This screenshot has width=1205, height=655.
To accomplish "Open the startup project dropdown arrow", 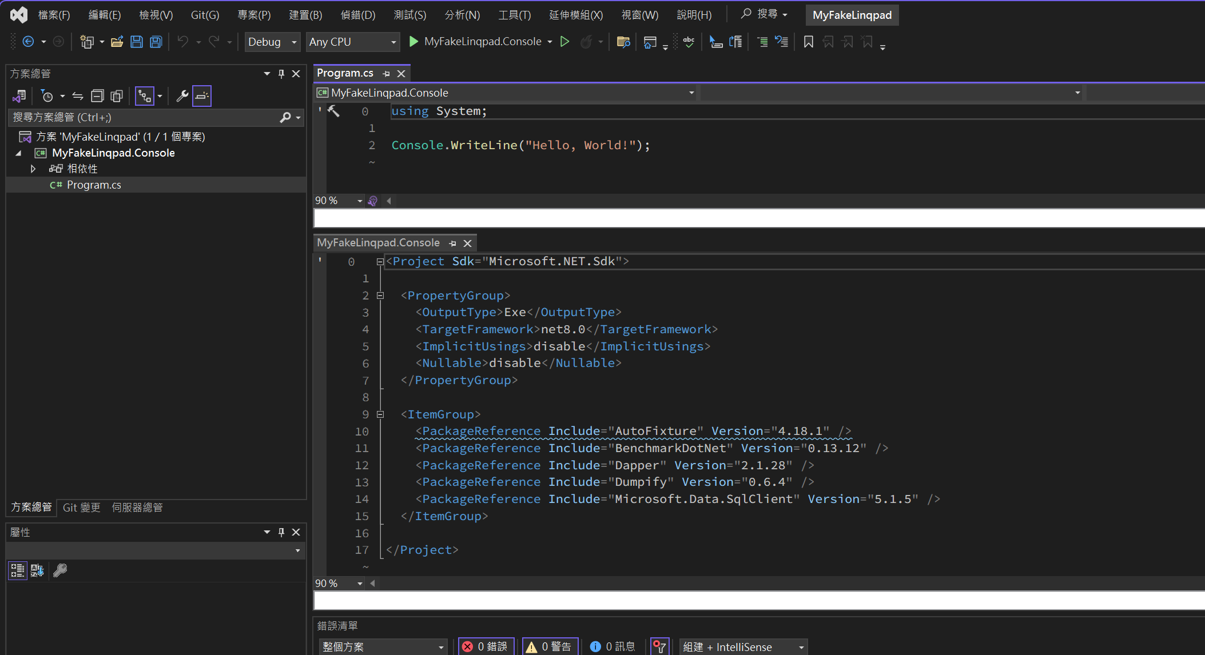I will (x=550, y=42).
